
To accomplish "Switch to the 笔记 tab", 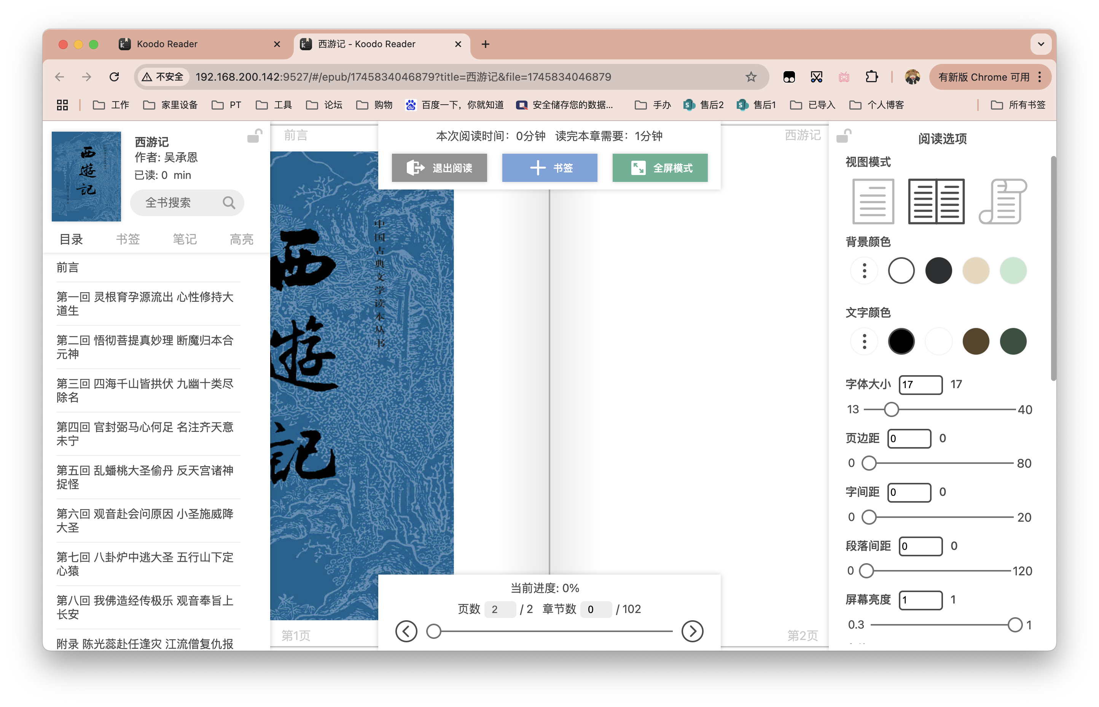I will point(185,239).
